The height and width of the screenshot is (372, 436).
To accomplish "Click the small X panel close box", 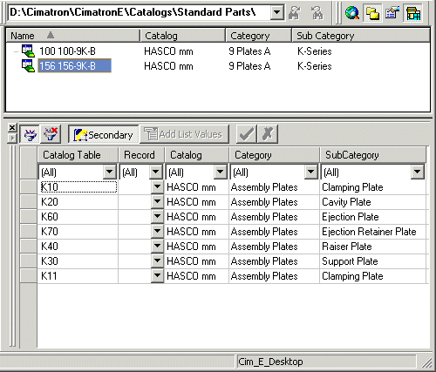I will (12, 127).
